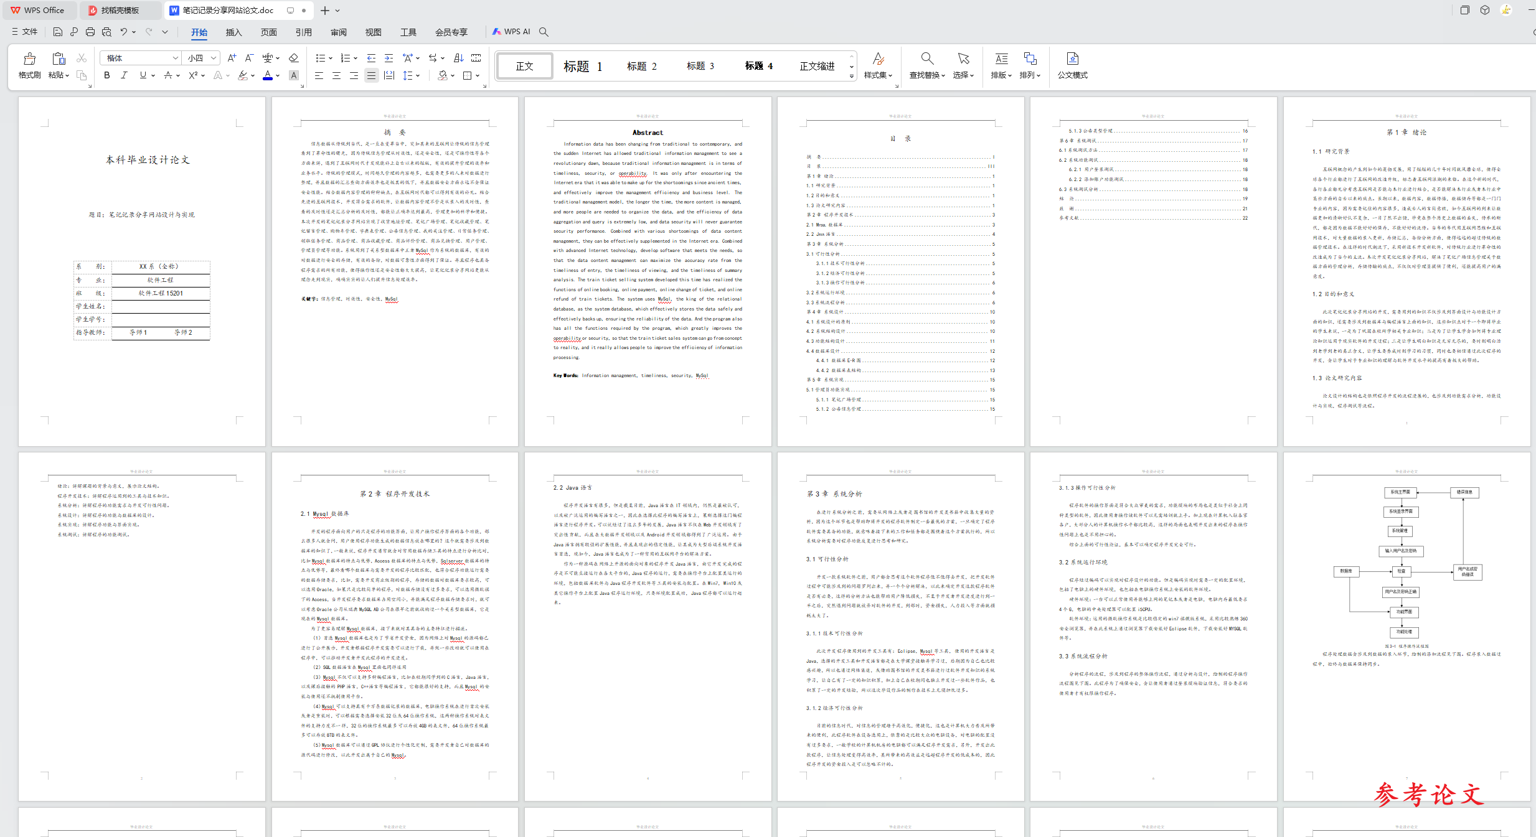Screen dimensions: 1536x837
Task: Click the clear formatting eraser icon
Action: point(294,58)
